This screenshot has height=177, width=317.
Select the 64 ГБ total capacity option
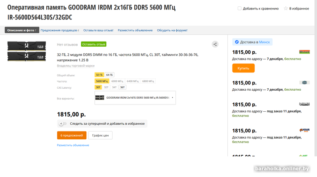click(109, 75)
